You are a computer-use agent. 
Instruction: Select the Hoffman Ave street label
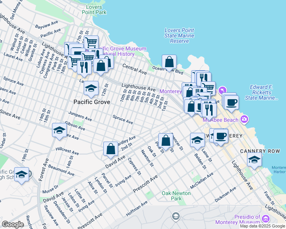137,208
